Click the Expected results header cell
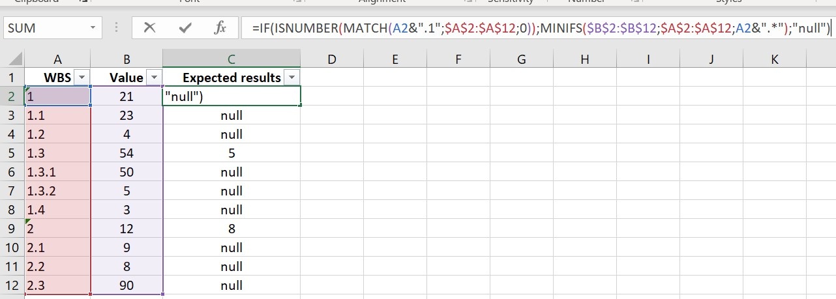Viewport: 836px width, 299px height. tap(231, 78)
